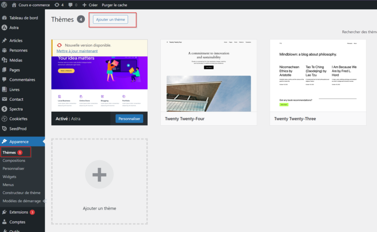Open Cours e-commerce site home icon
This screenshot has height=232, width=377.
coord(14,5)
